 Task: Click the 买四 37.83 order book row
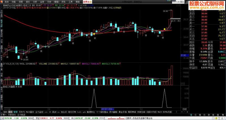tap(207, 36)
